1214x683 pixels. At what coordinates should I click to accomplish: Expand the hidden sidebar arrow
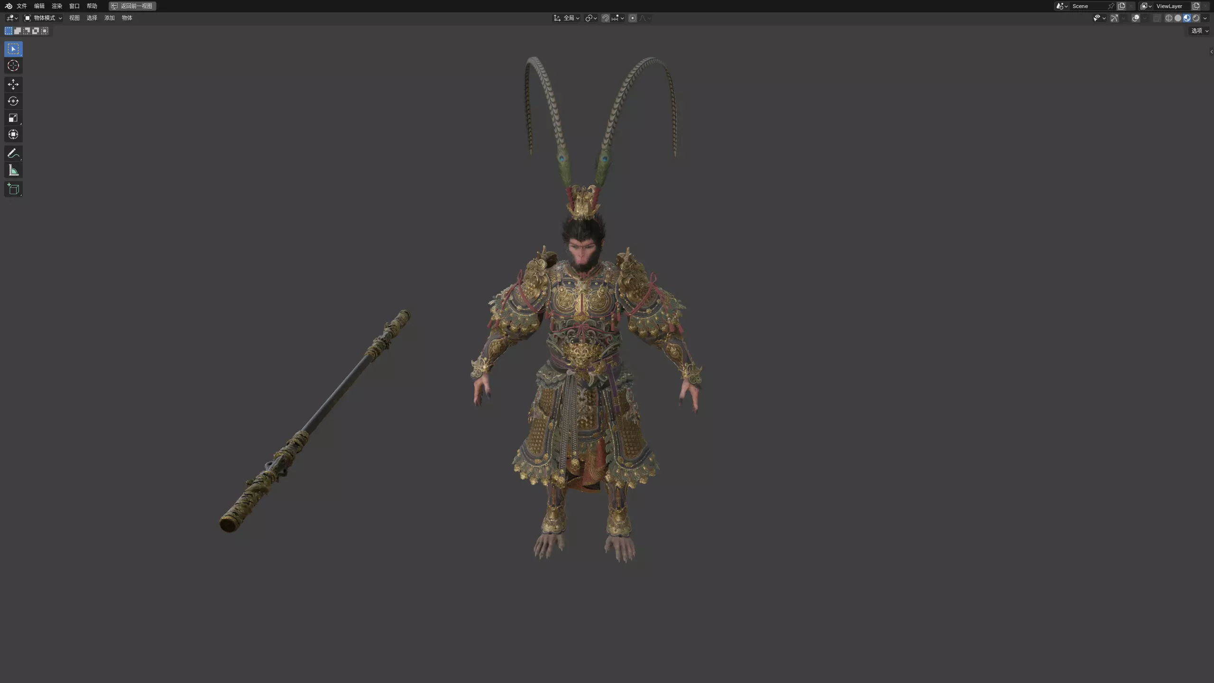1212,52
